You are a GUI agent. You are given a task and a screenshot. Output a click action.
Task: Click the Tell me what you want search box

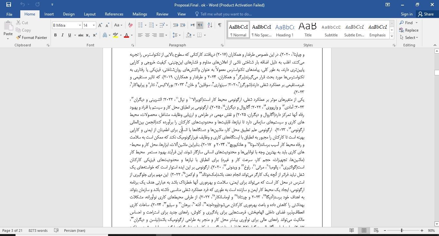tap(226, 14)
